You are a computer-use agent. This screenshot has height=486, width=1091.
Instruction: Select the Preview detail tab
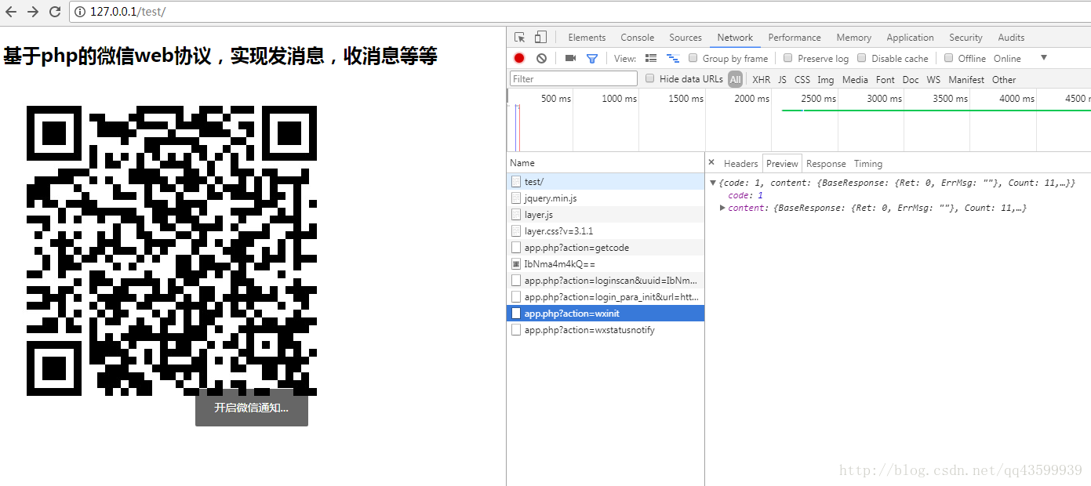point(782,163)
